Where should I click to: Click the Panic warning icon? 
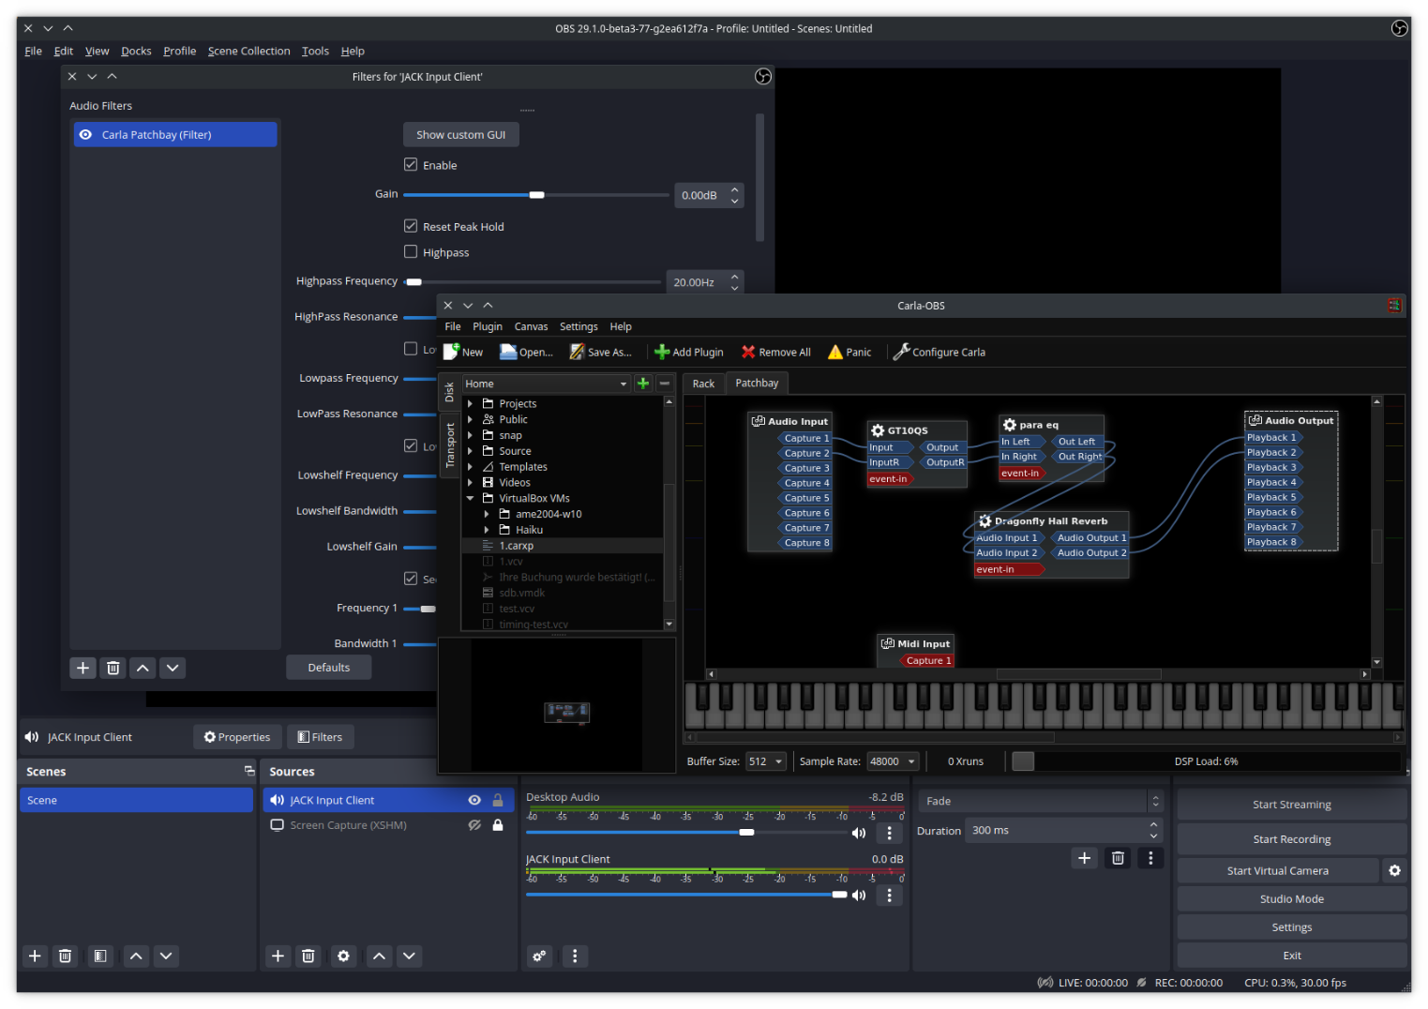[x=835, y=352]
